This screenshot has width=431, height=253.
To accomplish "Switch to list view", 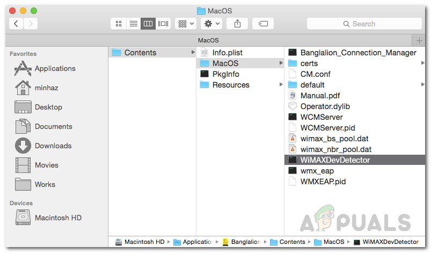I will coord(133,24).
